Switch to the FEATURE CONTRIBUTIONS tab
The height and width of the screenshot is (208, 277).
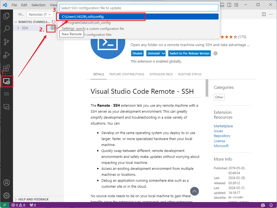[127, 74]
